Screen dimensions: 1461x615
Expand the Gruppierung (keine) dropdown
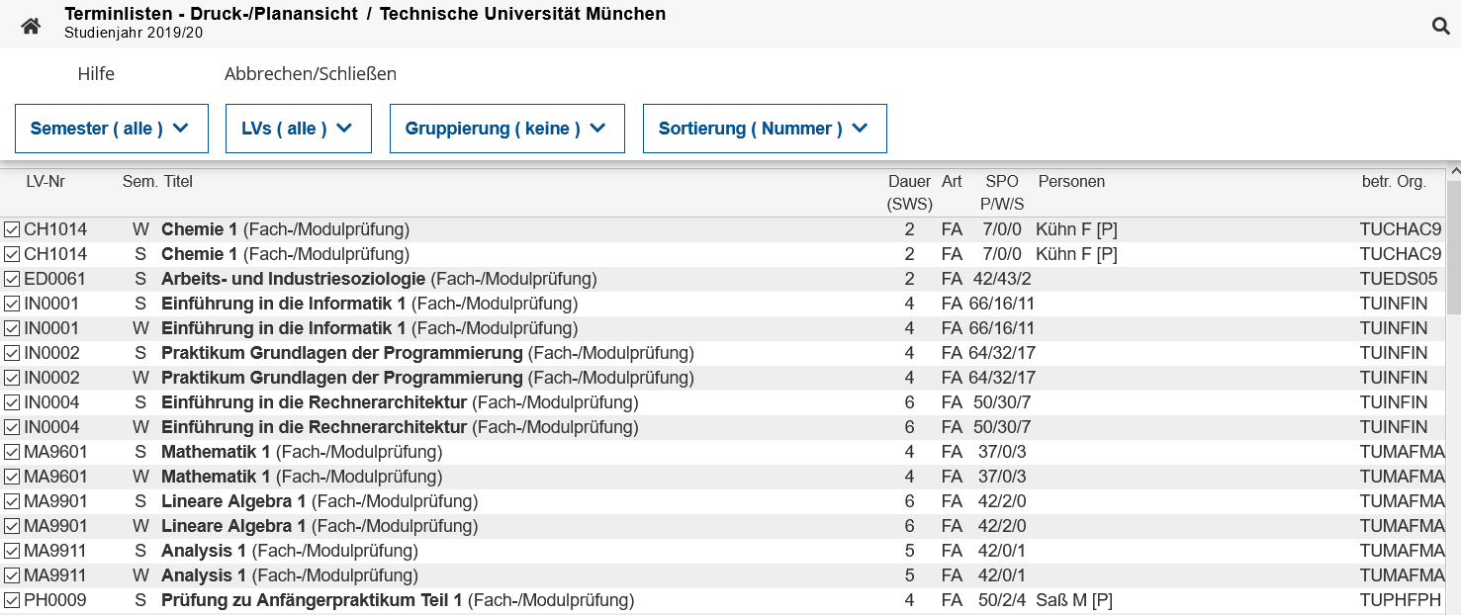[506, 129]
